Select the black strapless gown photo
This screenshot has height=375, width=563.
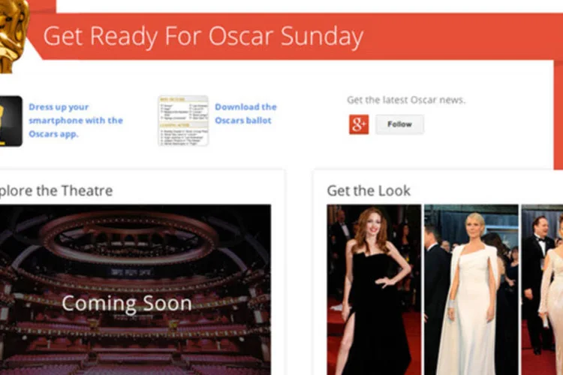(374, 289)
